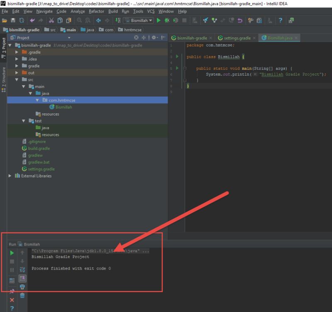This screenshot has height=312, width=332.
Task: Select the Bismillah class in Project tree
Action: click(x=64, y=107)
